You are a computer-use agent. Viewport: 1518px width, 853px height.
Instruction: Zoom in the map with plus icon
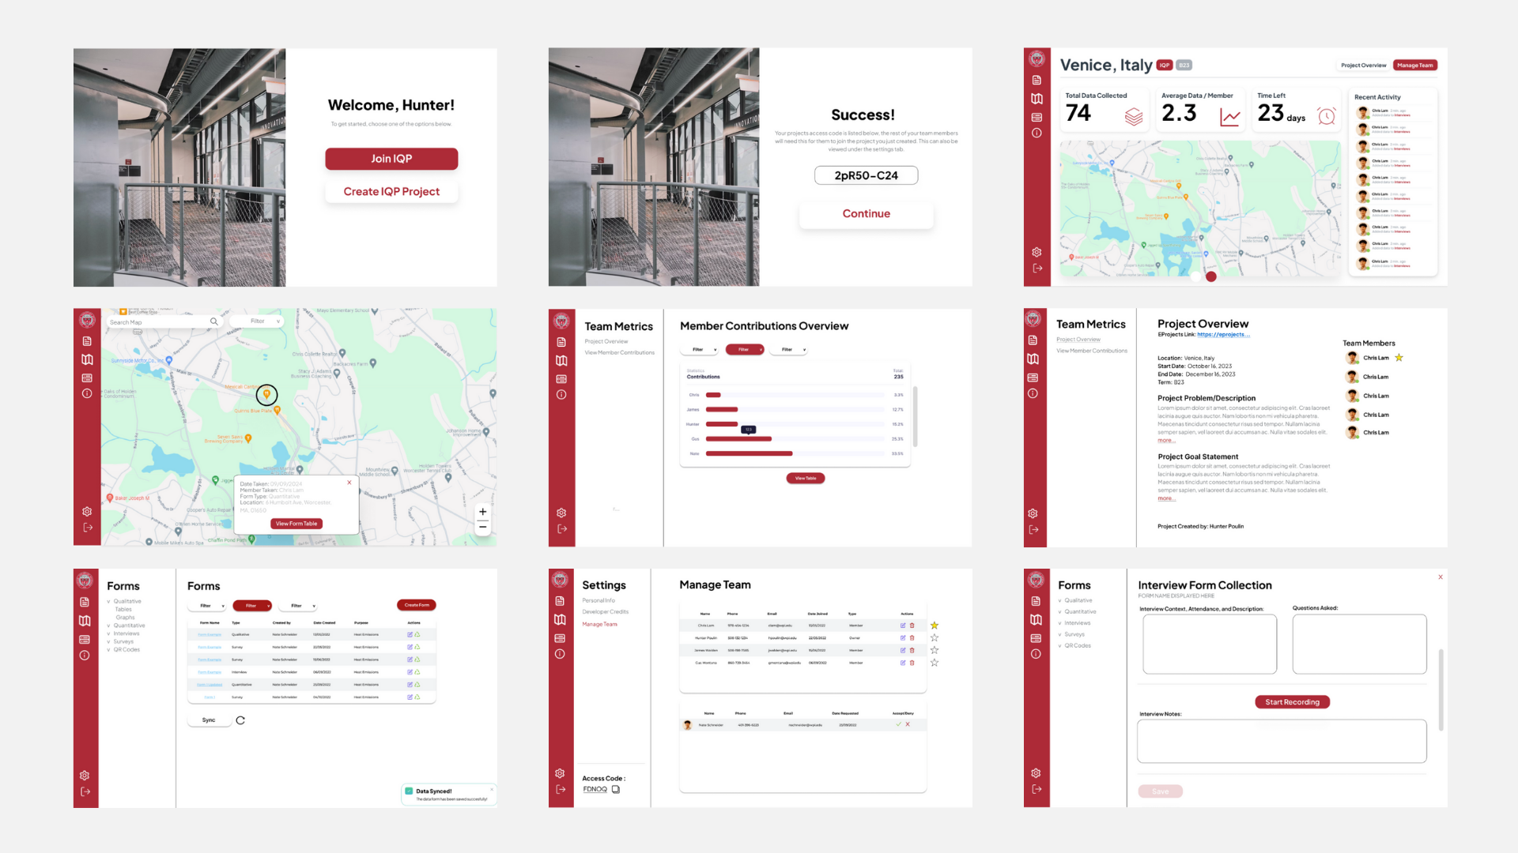pyautogui.click(x=482, y=512)
